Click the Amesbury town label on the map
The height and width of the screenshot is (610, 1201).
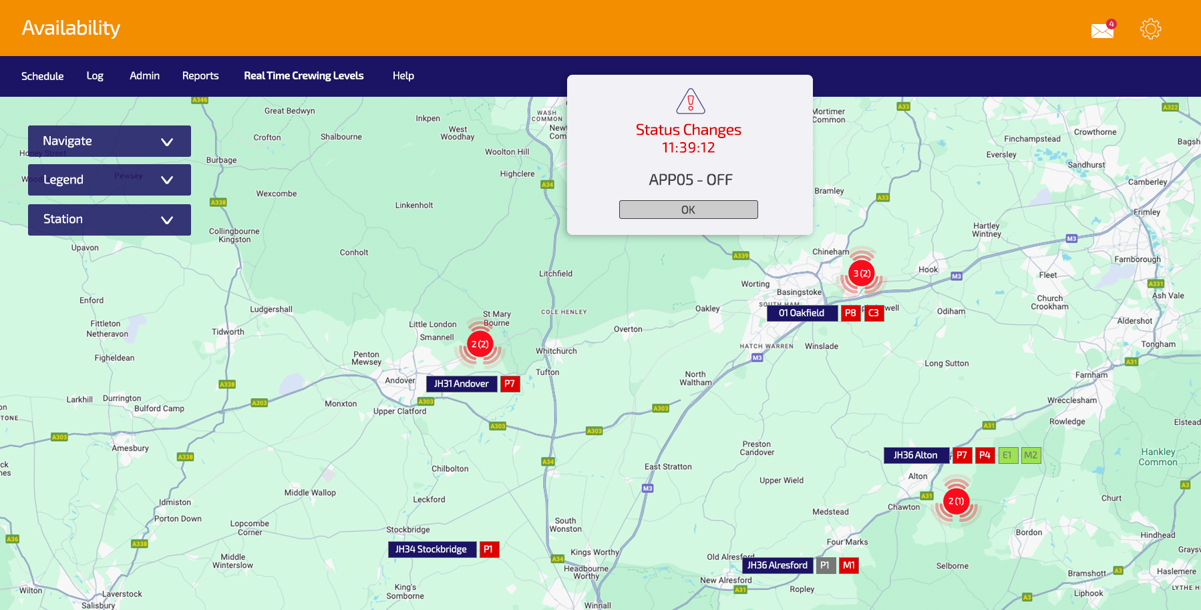tap(130, 448)
